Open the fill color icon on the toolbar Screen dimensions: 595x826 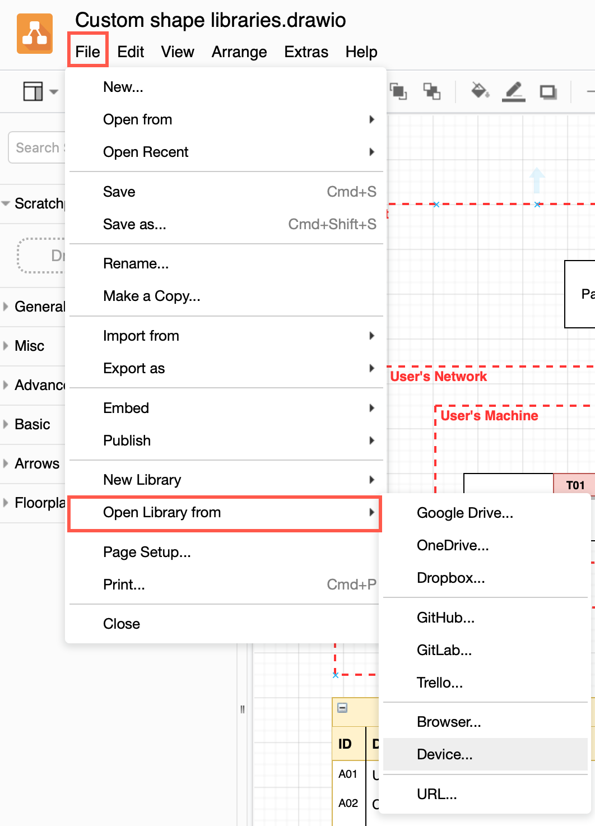(481, 91)
